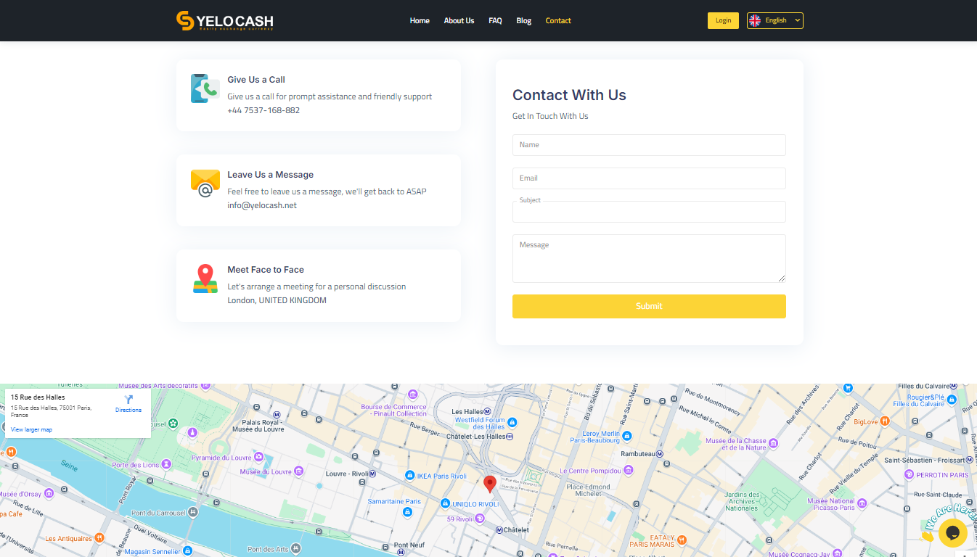977x557 pixels.
Task: Click the YeloCash logo
Action: [x=225, y=20]
